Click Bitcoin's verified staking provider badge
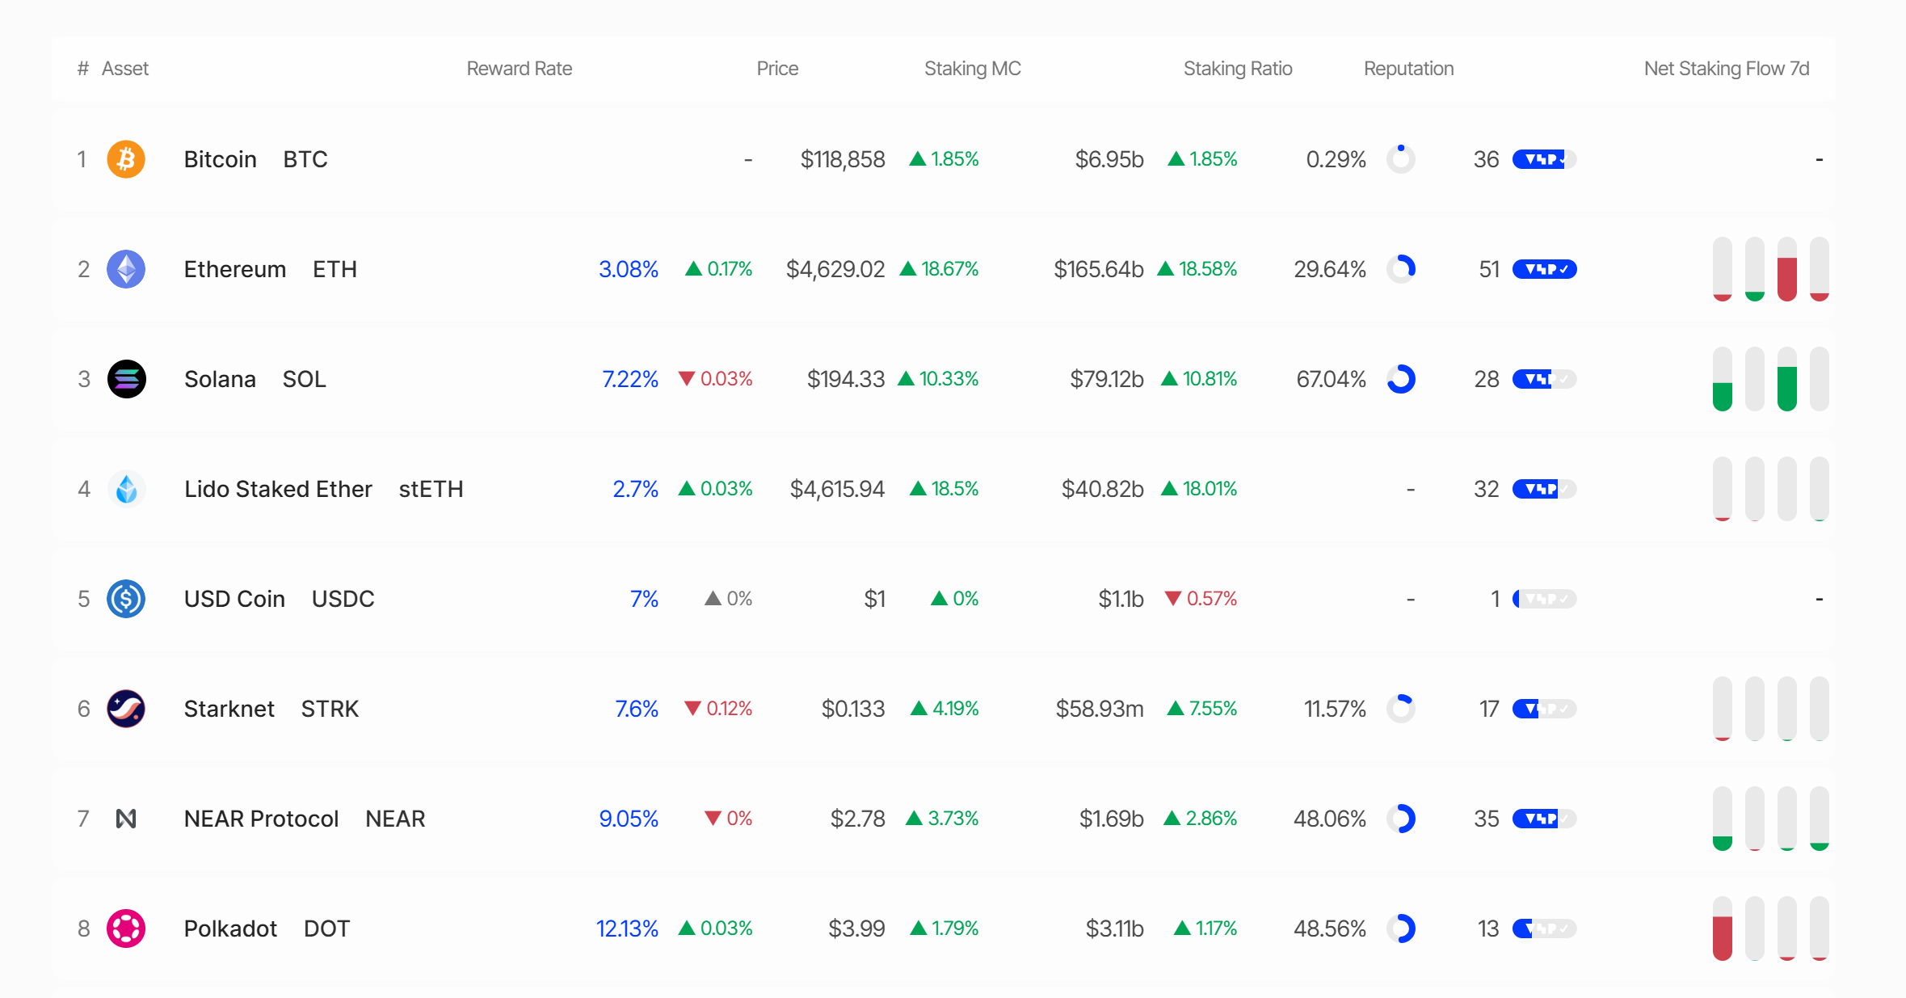Image resolution: width=1906 pixels, height=998 pixels. tap(1544, 159)
